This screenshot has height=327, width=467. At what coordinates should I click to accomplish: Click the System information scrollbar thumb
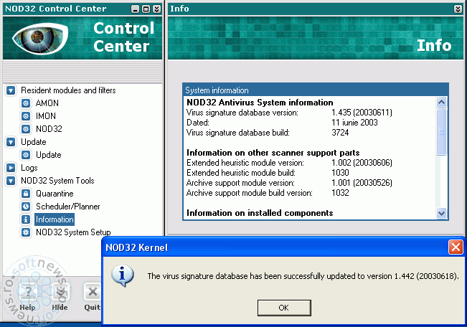441,132
